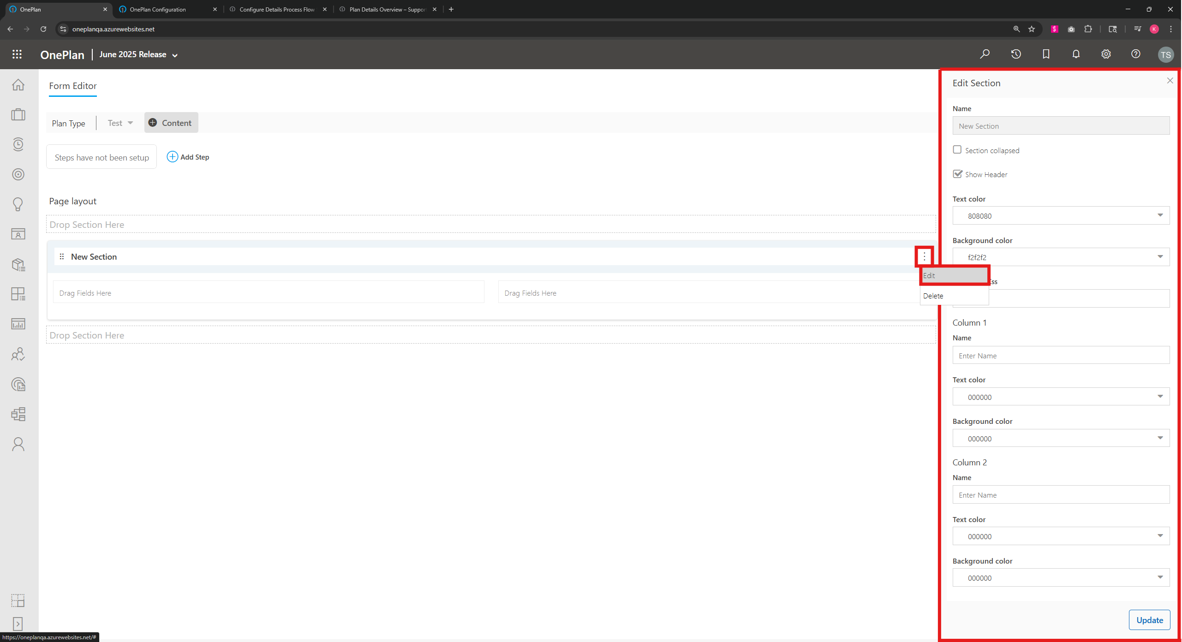
Task: Open a new browser tab
Action: point(451,9)
